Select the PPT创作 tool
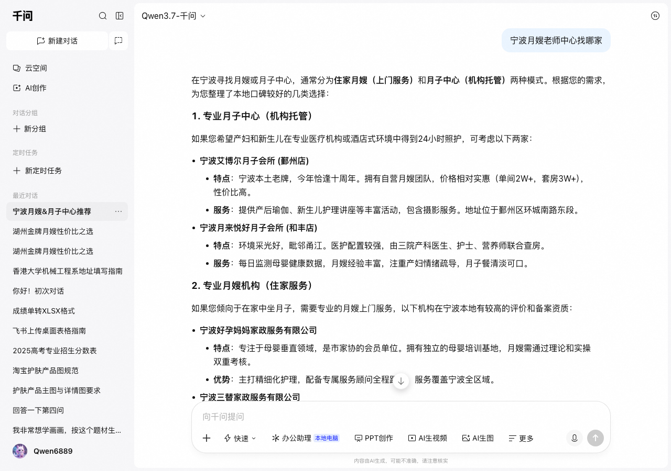 click(x=374, y=438)
